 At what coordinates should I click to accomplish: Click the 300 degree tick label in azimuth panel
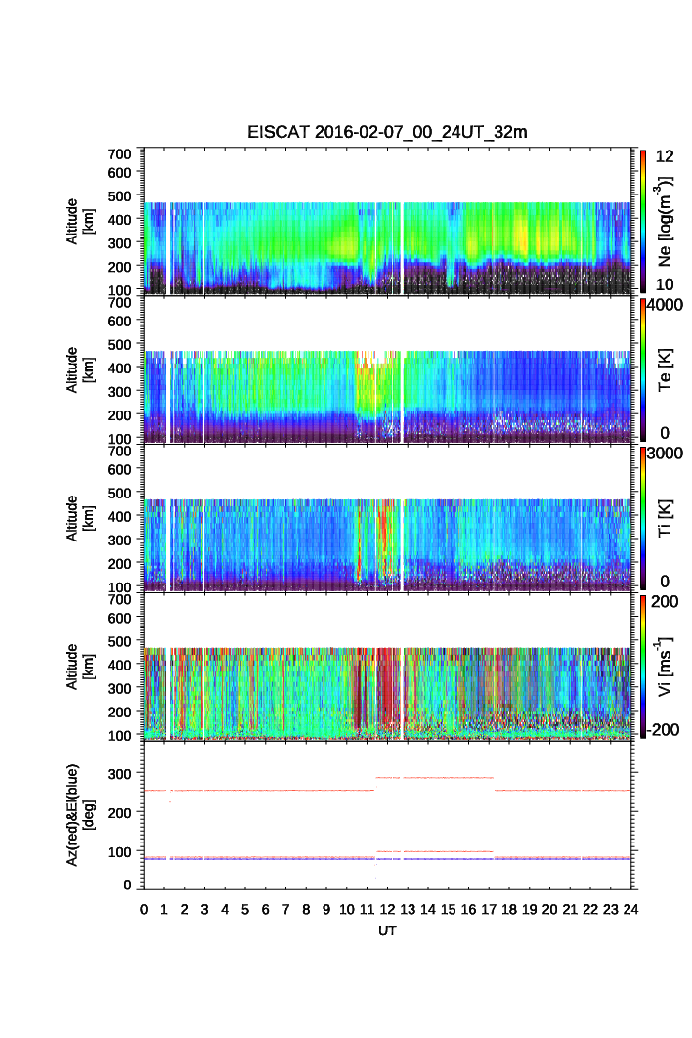(120, 773)
